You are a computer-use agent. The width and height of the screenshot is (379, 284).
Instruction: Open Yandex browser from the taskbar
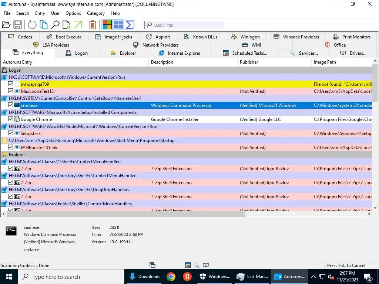point(187,277)
